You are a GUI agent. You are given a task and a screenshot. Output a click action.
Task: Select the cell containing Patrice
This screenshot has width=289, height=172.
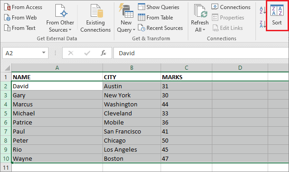(x=57, y=122)
